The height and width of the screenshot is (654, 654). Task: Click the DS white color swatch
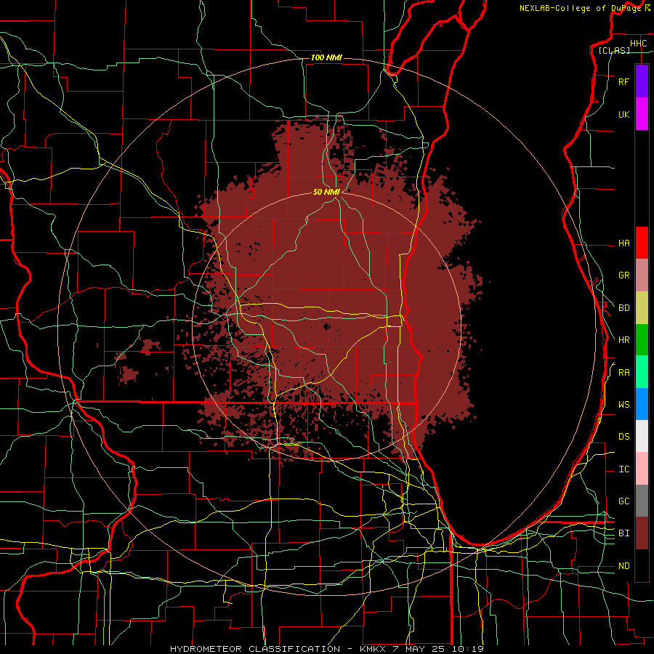(642, 436)
